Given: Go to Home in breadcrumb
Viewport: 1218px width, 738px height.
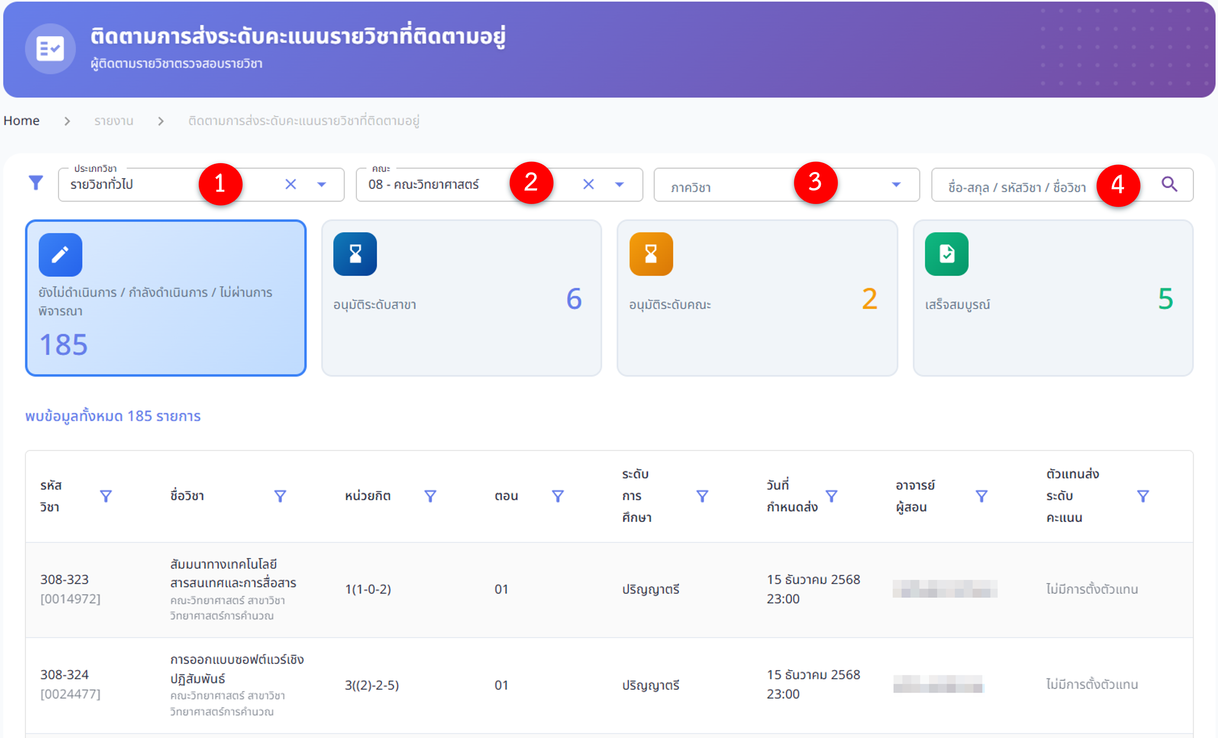Looking at the screenshot, I should pos(21,120).
